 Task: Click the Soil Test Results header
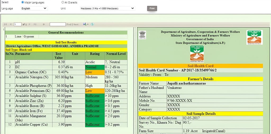66,42
